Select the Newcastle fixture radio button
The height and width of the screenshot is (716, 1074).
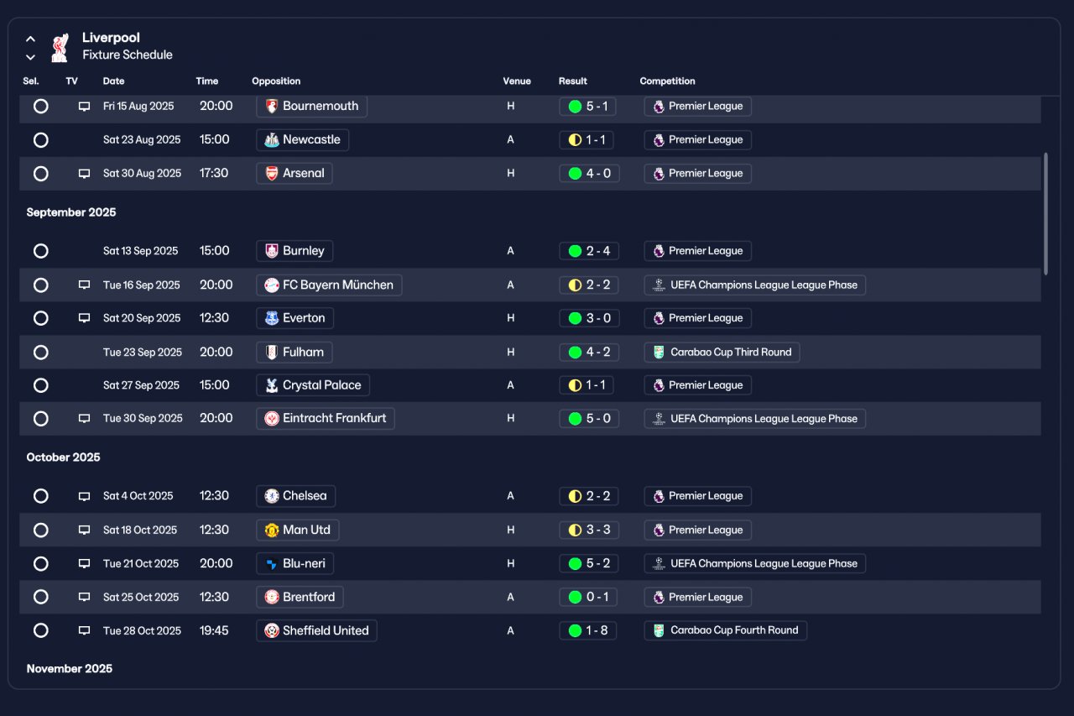(40, 140)
